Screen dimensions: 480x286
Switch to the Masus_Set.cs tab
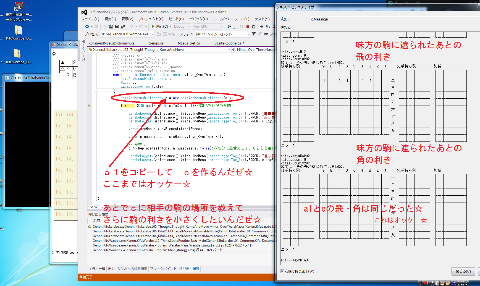pyautogui.click(x=189, y=43)
